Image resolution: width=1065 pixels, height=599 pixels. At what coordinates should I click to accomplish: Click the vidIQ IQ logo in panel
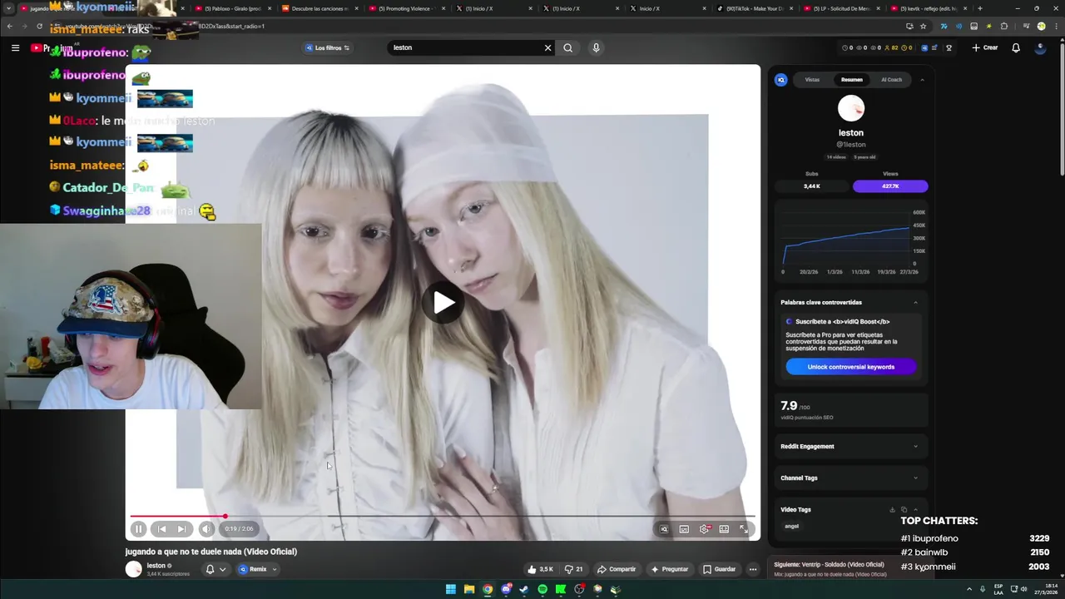point(780,80)
